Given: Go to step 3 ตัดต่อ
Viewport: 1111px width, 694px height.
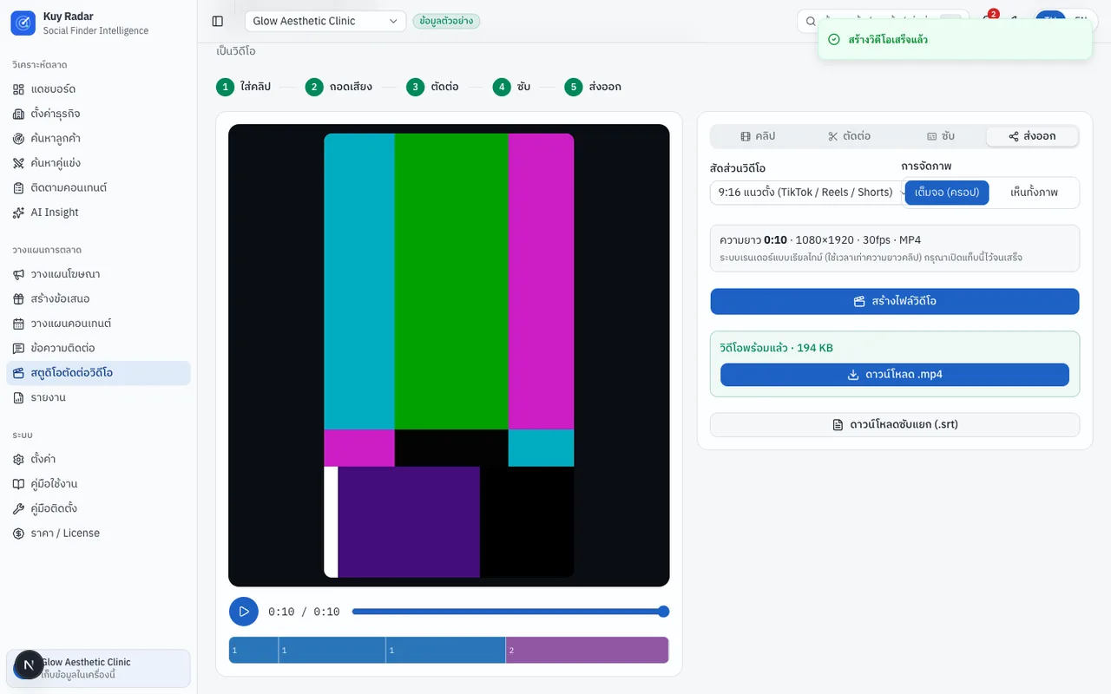Looking at the screenshot, I should tap(432, 87).
